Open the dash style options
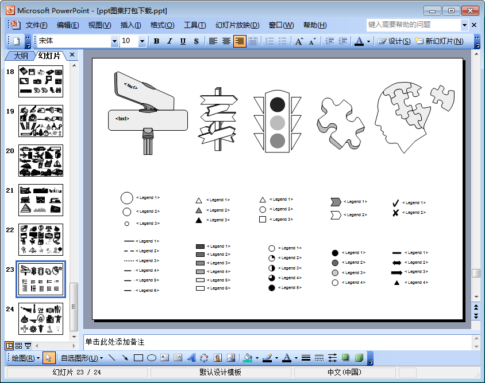The height and width of the screenshot is (383, 485). (x=319, y=358)
